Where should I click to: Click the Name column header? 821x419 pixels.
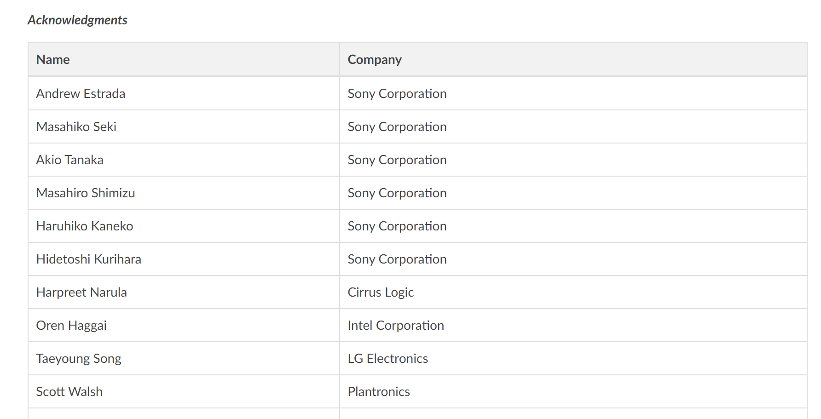pos(53,60)
